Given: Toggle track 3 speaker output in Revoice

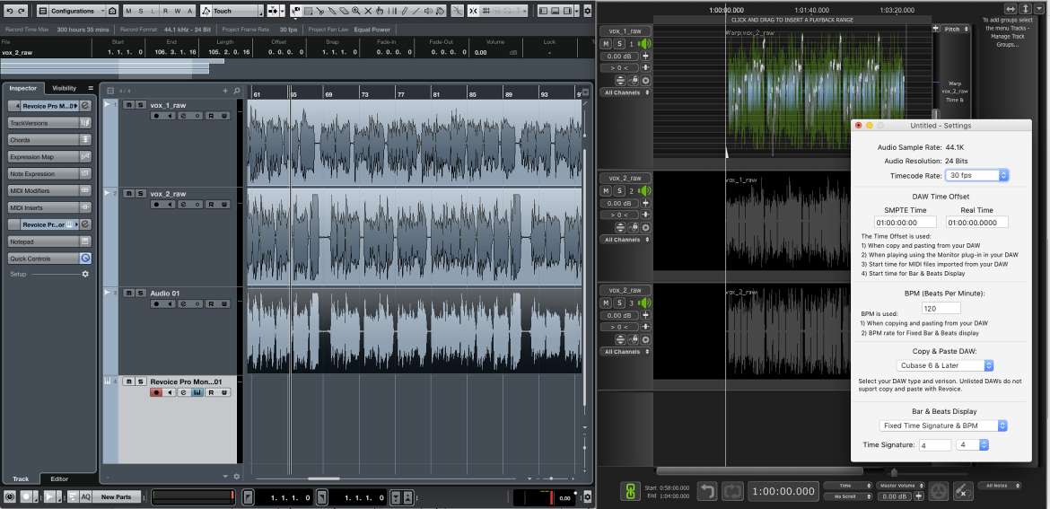Looking at the screenshot, I should [x=645, y=304].
